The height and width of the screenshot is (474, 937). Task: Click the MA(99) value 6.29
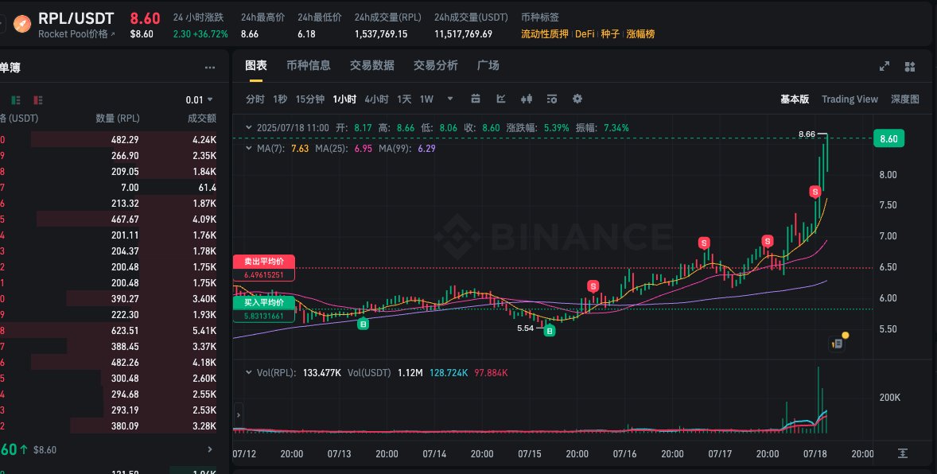[426, 148]
